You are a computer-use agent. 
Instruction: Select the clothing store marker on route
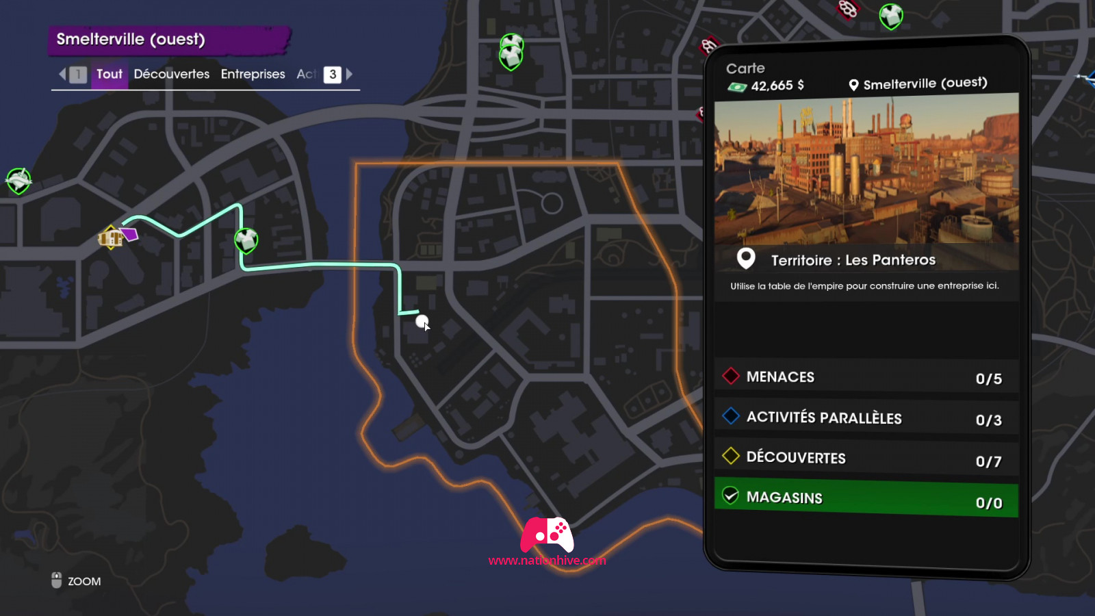[x=246, y=240]
